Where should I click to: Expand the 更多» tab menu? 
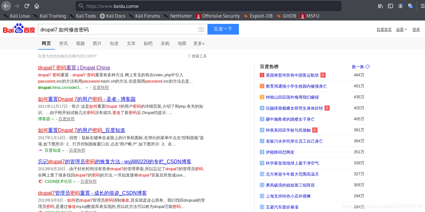coord(199,43)
